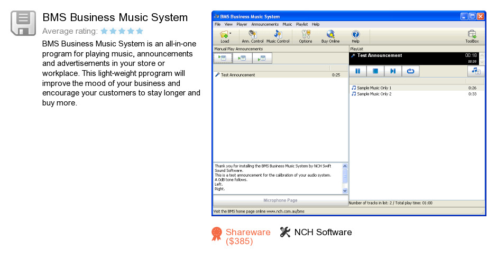Click the announcement text scrollbar up arrow
497x260 pixels.
(x=345, y=166)
